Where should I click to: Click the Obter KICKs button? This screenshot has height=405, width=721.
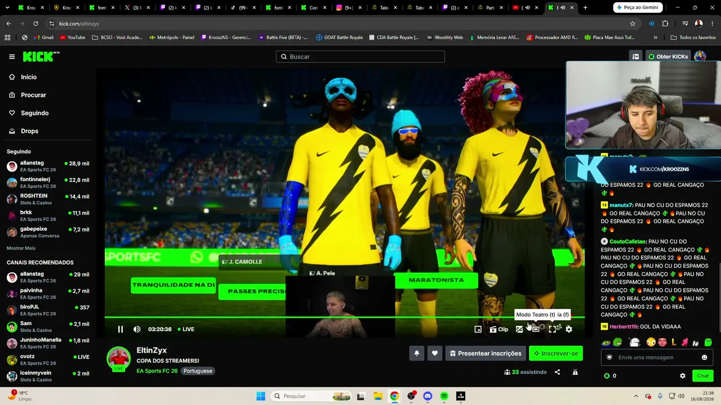click(668, 56)
